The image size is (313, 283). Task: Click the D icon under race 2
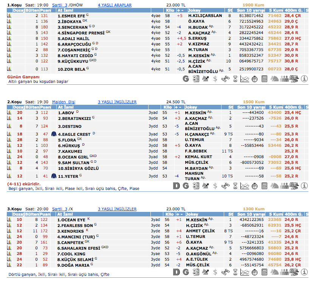(176, 186)
